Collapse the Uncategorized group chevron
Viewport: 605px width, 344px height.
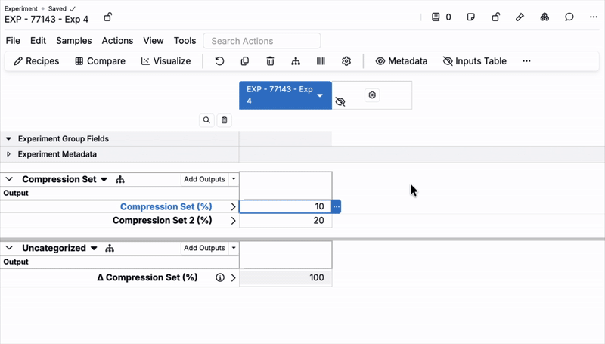click(9, 248)
